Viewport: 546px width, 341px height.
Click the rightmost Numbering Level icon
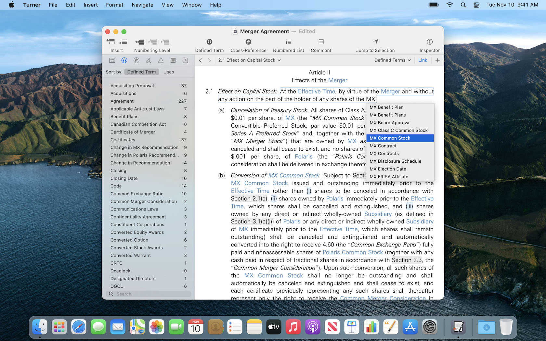click(165, 42)
